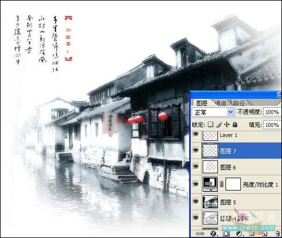The image size is (282, 238).
Task: Open the 正常 blend mode dropdown
Action: click(x=213, y=112)
